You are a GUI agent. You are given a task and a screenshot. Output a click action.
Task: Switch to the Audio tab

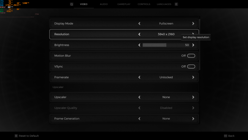point(104,4)
